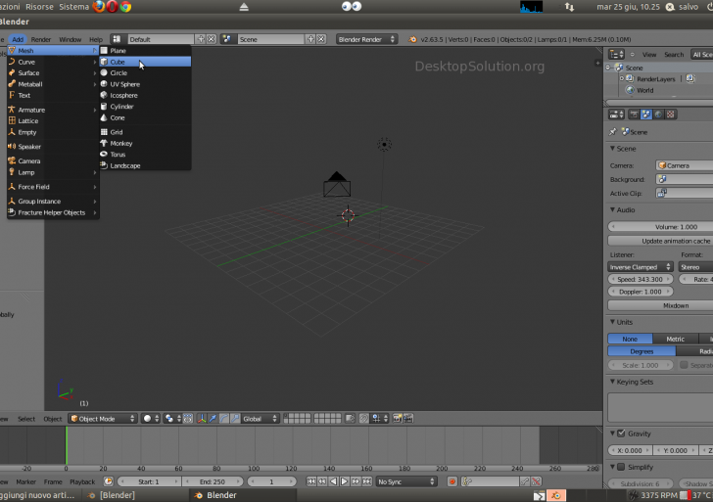Click the Icosphere mesh entry
The width and height of the screenshot is (713, 502).
pos(123,95)
